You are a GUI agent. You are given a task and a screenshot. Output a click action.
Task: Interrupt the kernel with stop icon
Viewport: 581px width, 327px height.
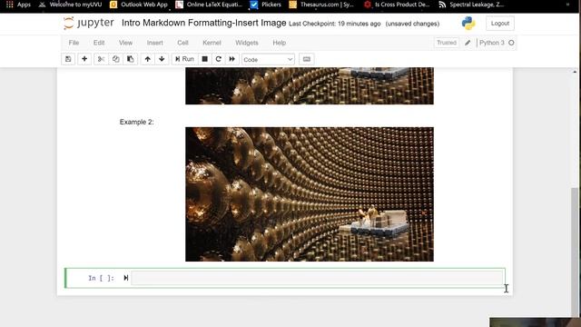coord(204,59)
